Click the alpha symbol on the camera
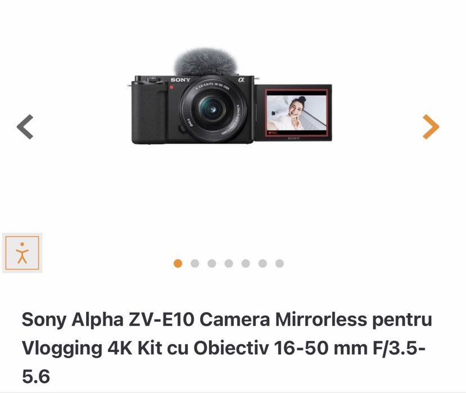 241,80
